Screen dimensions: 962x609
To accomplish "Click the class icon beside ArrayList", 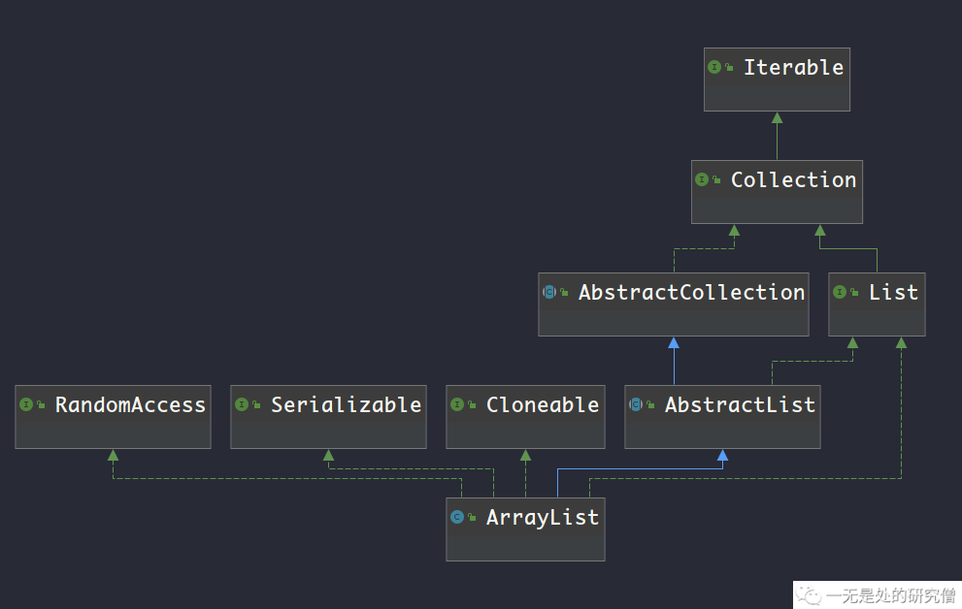I will 456,517.
